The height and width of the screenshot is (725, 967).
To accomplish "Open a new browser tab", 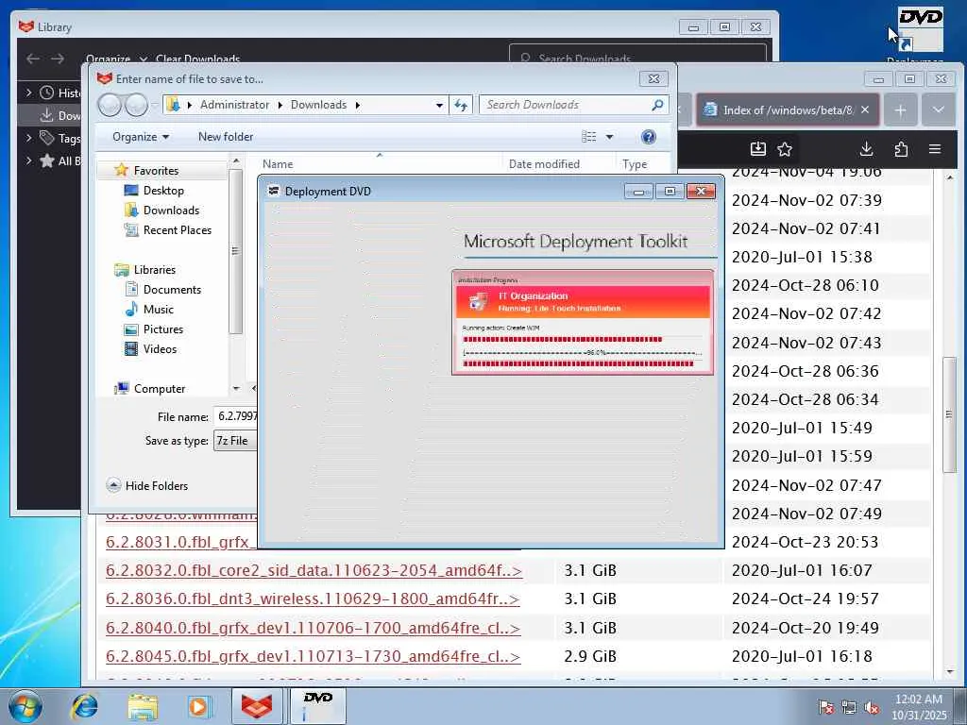I will [x=900, y=110].
